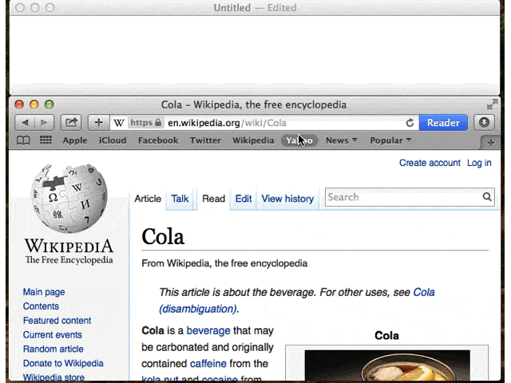
Task: Open the iCloud bookmark
Action: (113, 140)
